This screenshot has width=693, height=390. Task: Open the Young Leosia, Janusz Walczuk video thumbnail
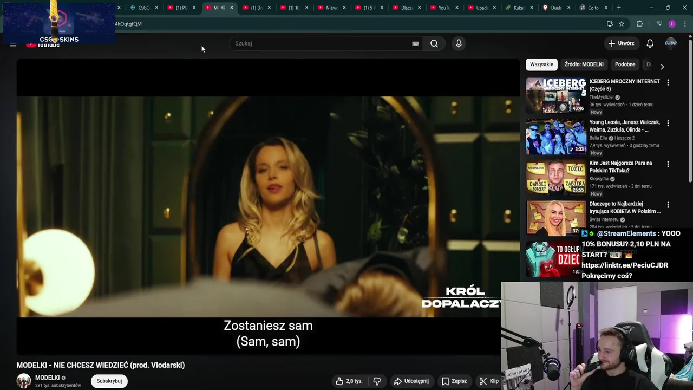(x=556, y=136)
